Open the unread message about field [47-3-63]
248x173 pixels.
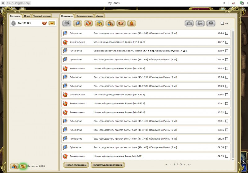pos(146,51)
